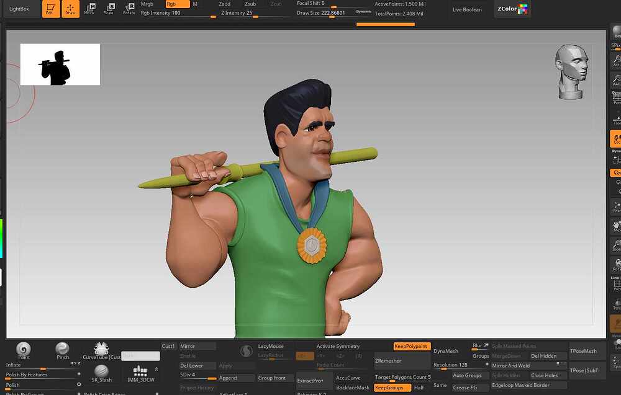Click the right-shelf Move hand icon
The image size is (621, 395).
pyautogui.click(x=616, y=226)
